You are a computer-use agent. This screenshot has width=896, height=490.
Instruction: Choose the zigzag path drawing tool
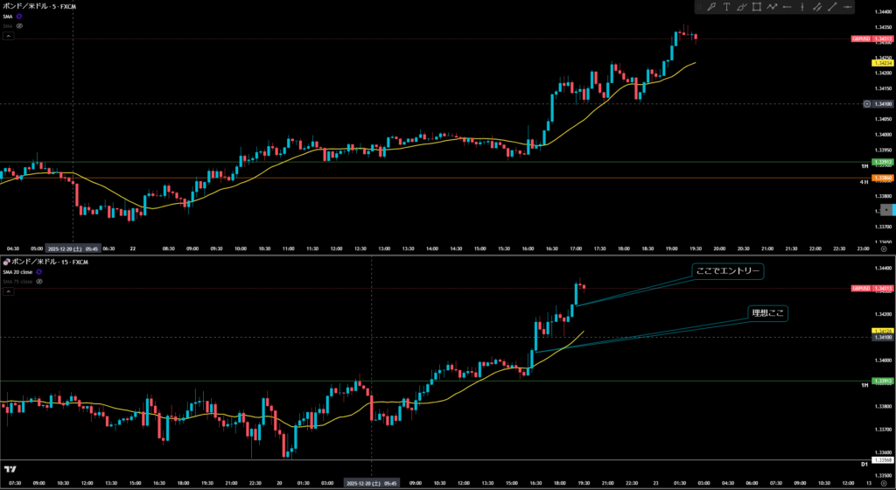(x=773, y=7)
